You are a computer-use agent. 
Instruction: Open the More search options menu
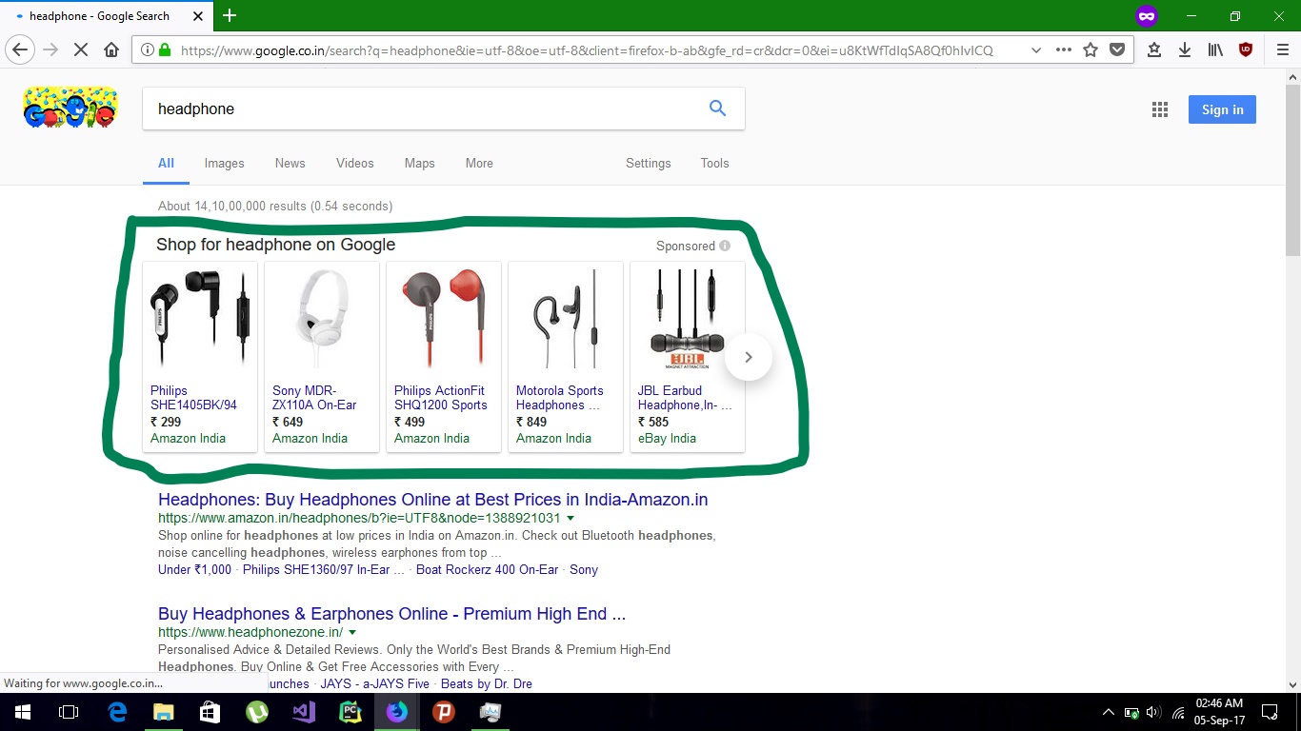click(479, 164)
